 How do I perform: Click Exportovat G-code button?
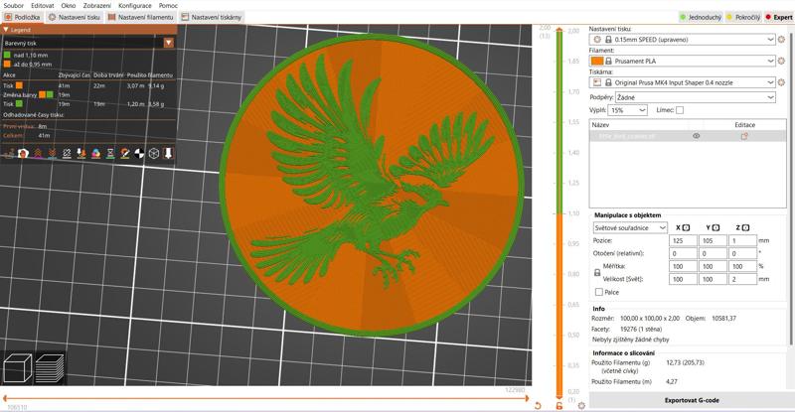(x=692, y=400)
